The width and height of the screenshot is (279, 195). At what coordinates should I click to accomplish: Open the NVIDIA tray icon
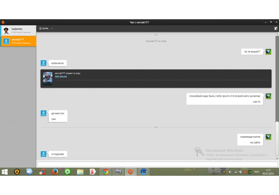[x=250, y=172]
